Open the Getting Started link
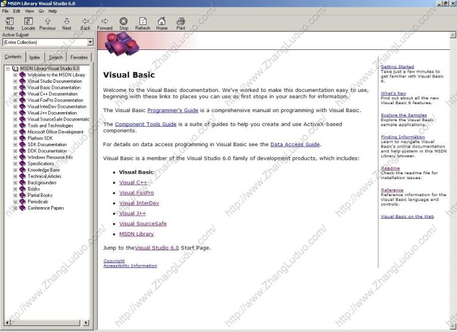The width and height of the screenshot is (457, 332). [397, 66]
